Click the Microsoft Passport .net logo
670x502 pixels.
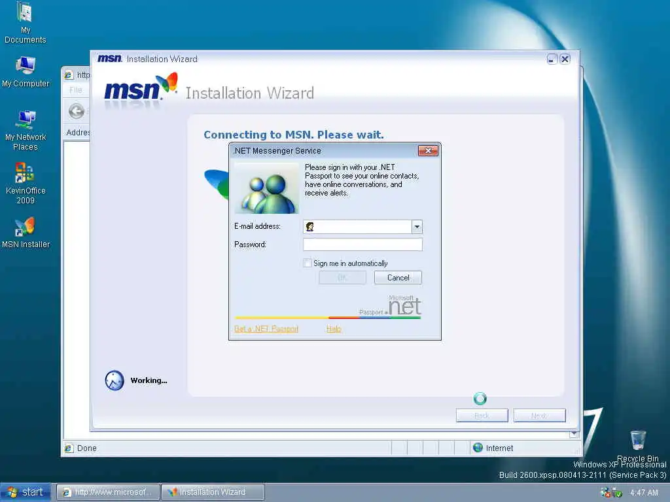click(390, 306)
